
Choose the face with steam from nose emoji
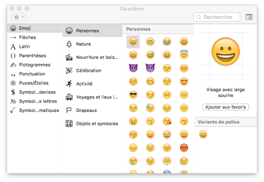[x=167, y=161]
